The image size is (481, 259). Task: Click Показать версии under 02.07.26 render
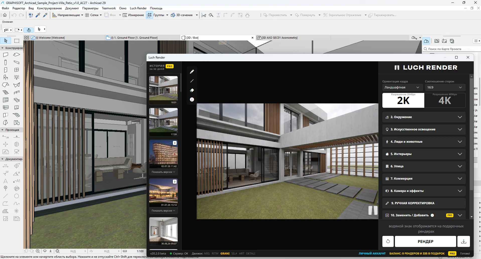click(x=163, y=172)
